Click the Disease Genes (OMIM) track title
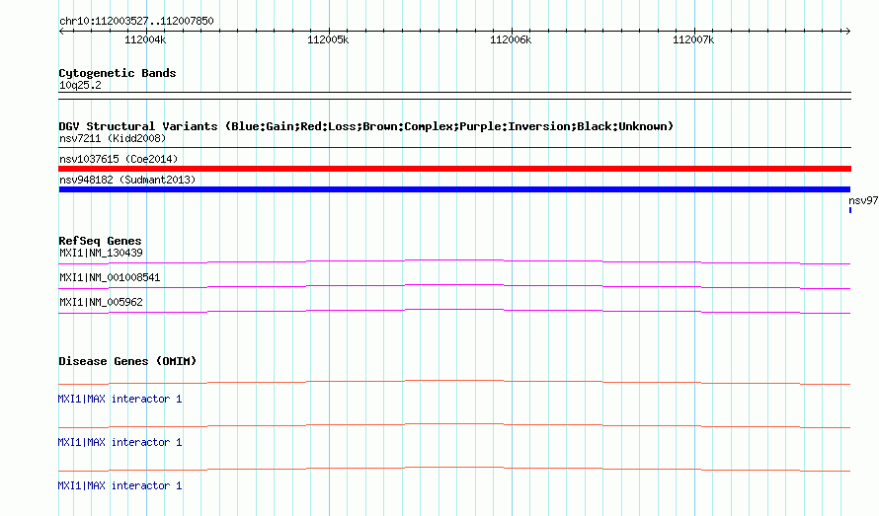The image size is (879, 516). (x=127, y=361)
